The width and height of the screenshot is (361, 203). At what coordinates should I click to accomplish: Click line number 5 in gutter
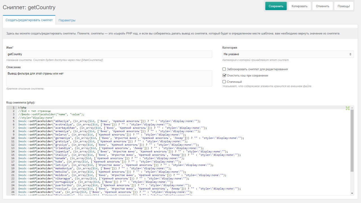13,121
